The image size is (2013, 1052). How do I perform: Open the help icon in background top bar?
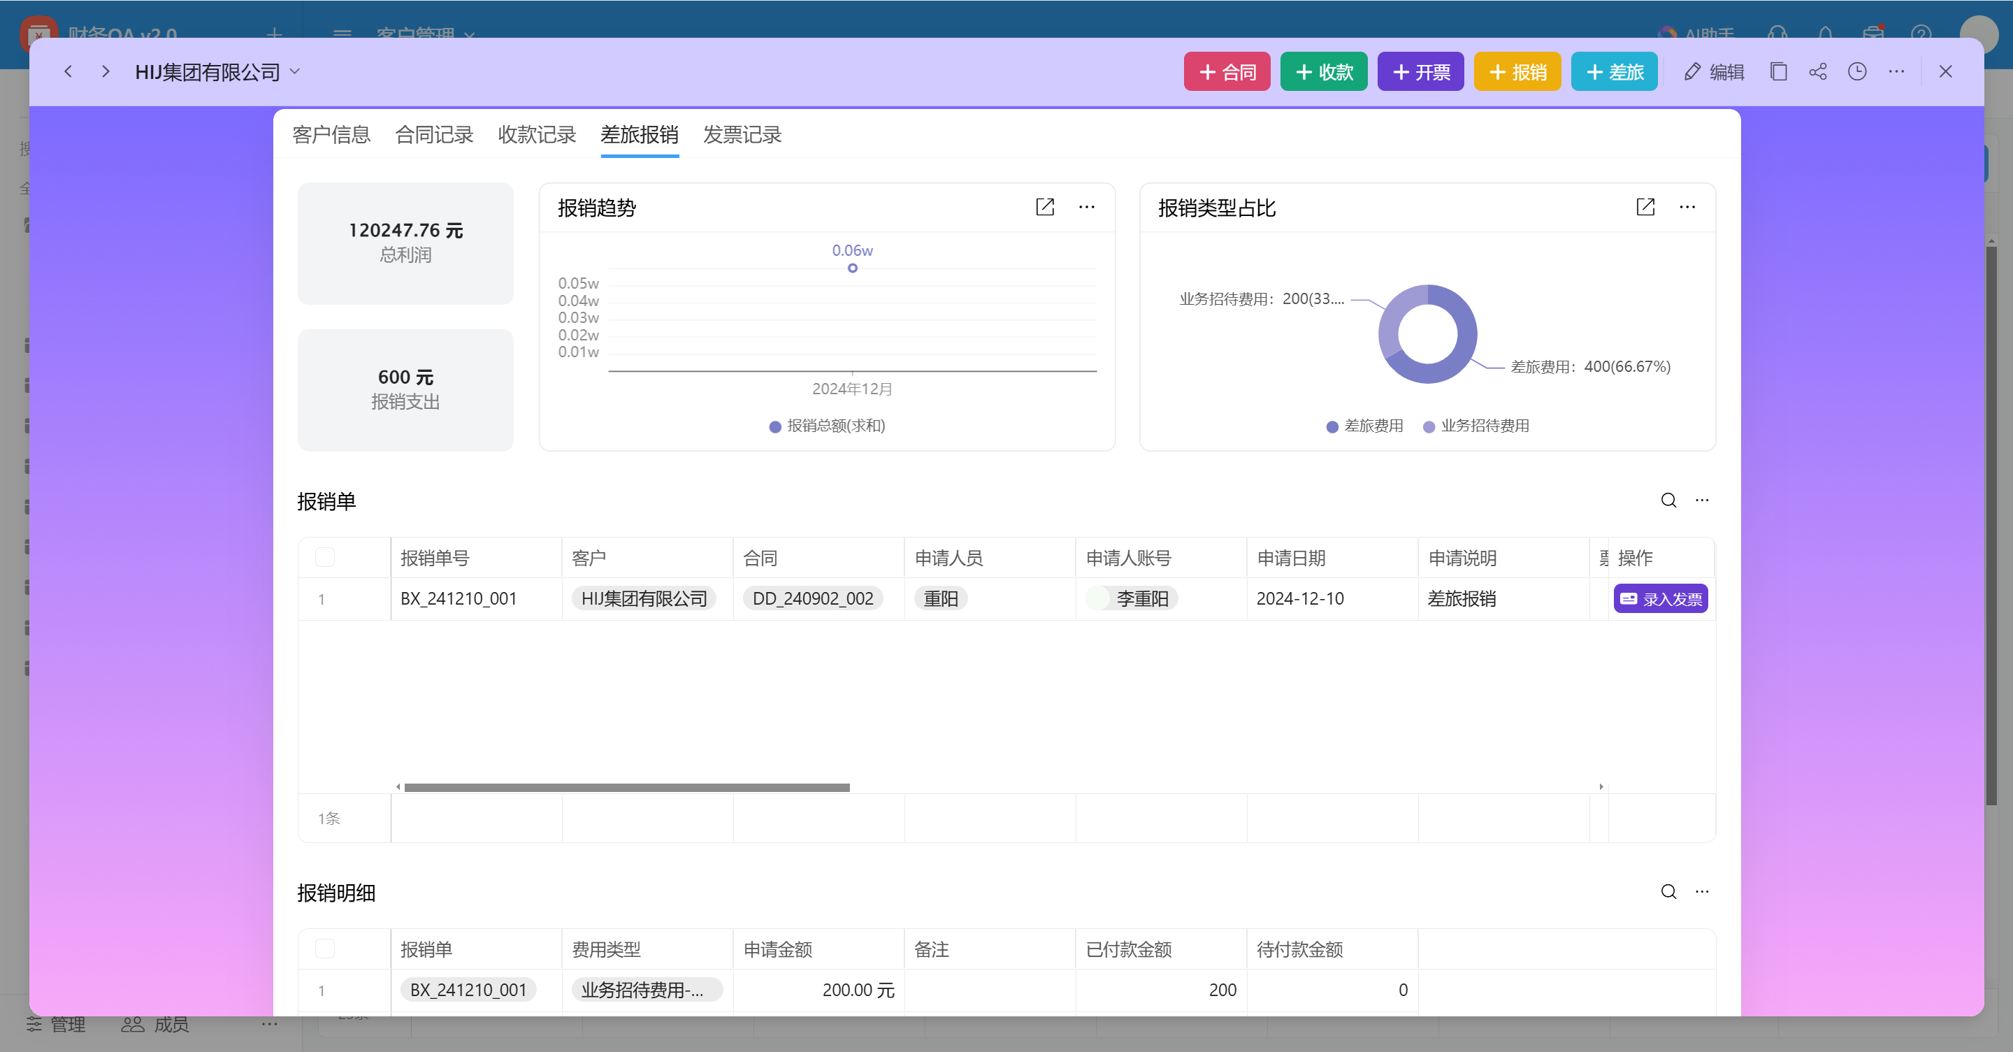pos(1921,33)
